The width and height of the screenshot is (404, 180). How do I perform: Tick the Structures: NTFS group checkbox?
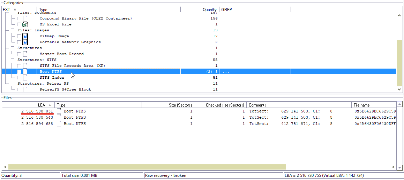pyautogui.click(x=13, y=60)
